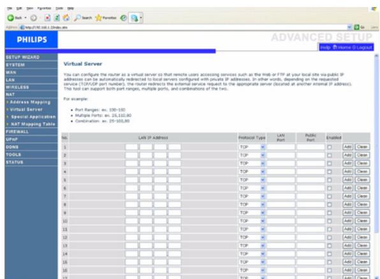Image resolution: width=380 pixels, height=279 pixels.
Task: Click the green Go arrow icon
Action: (x=356, y=27)
